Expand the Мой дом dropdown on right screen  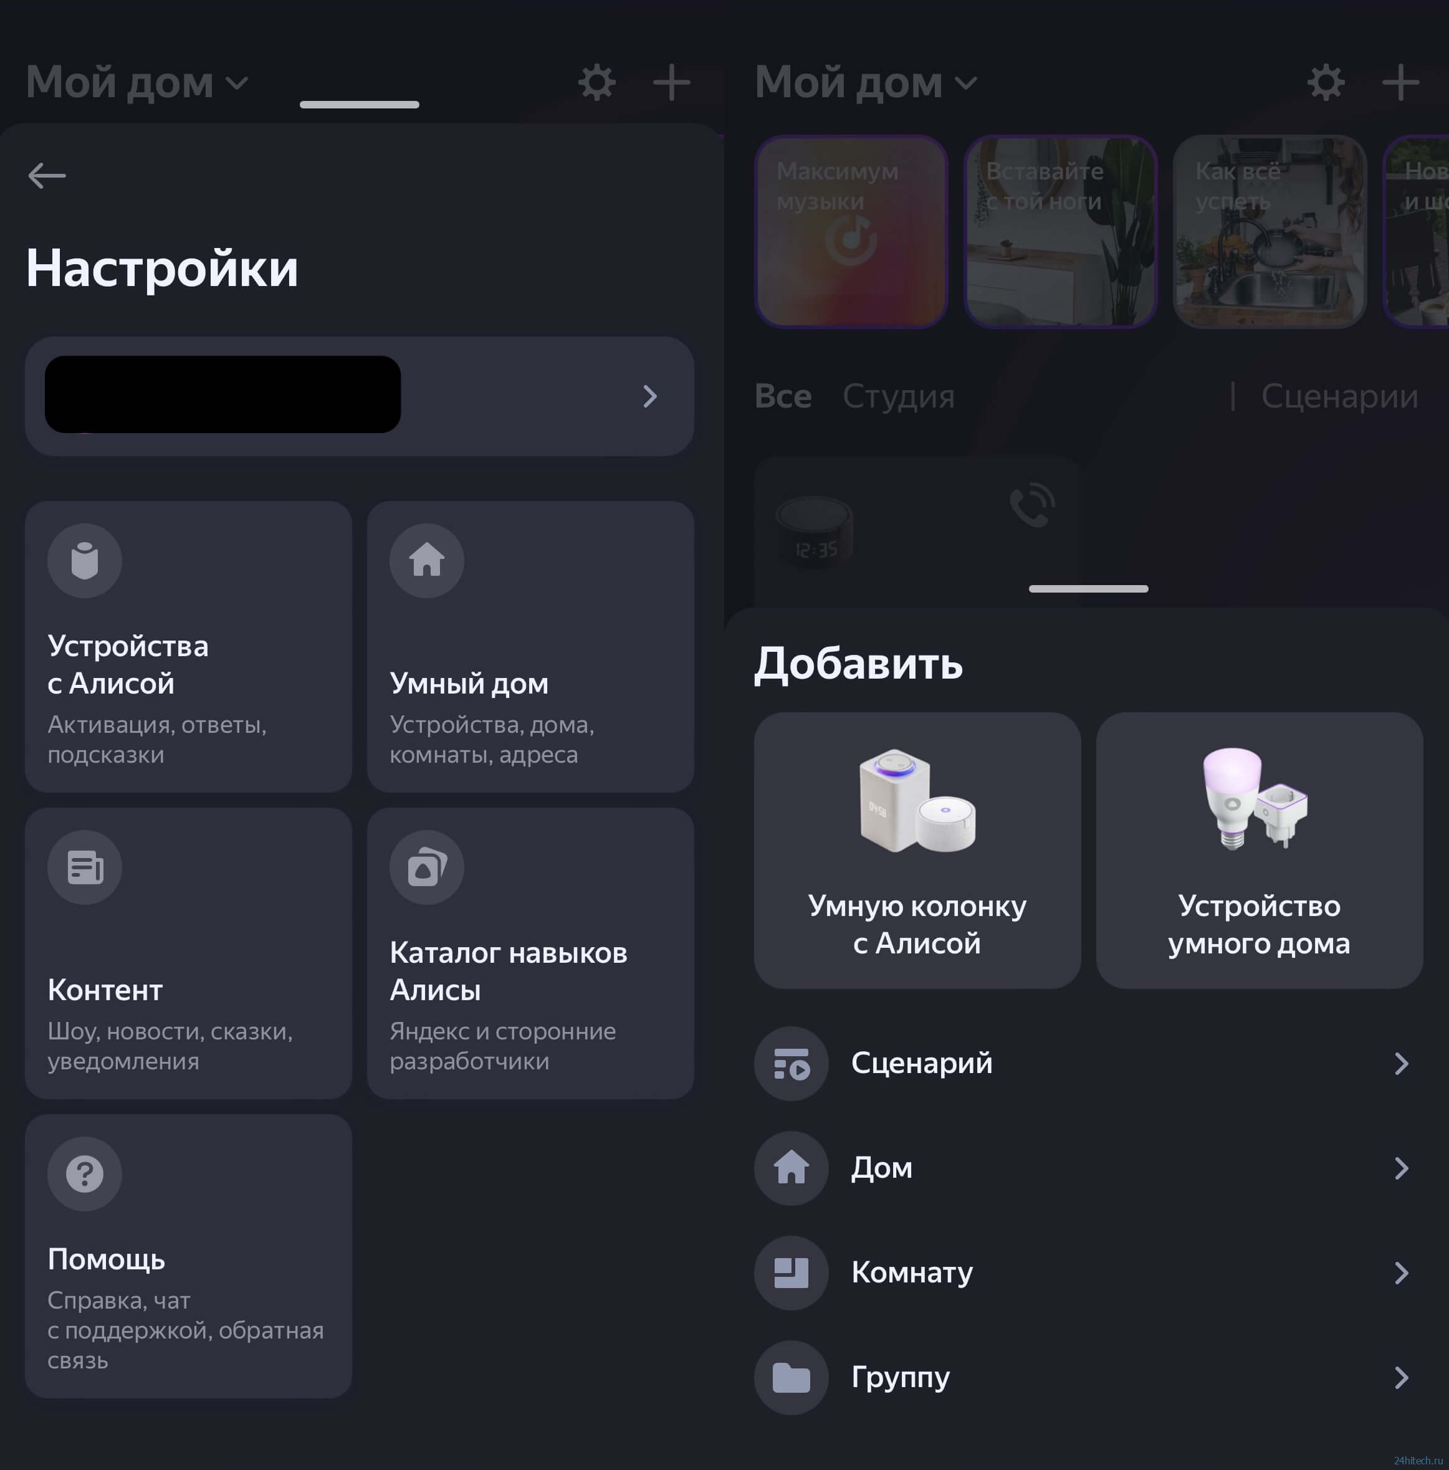(866, 82)
